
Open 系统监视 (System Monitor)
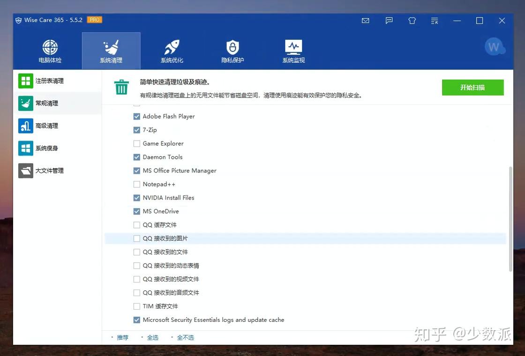pyautogui.click(x=293, y=50)
